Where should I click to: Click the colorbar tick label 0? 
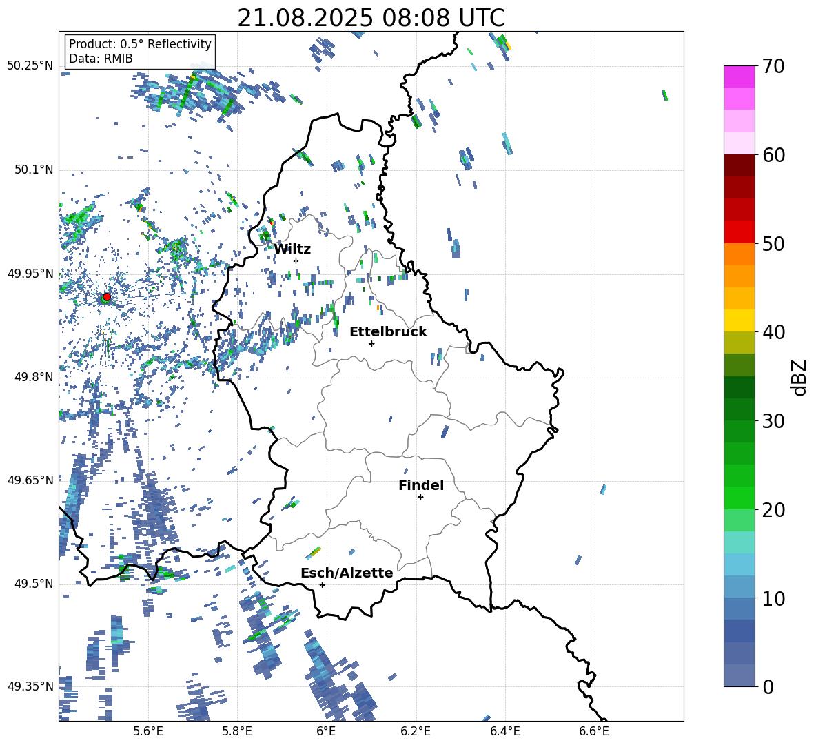768,686
